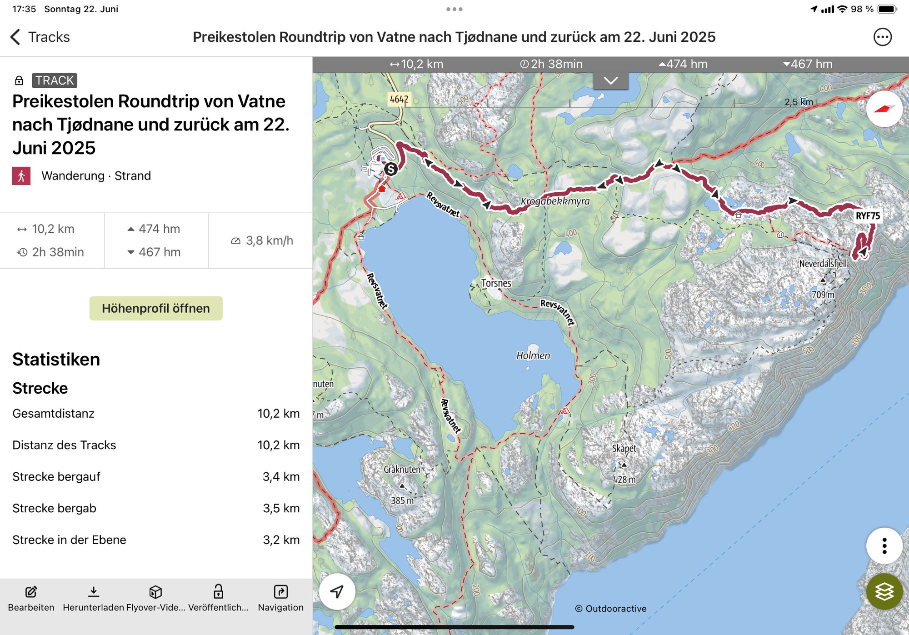Tap the 3,8 km/h speed stat
The width and height of the screenshot is (909, 635).
[262, 240]
